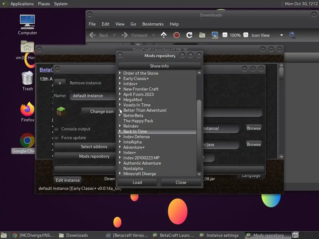Open Icon View dropdown in Downloads
Viewport: 319px width, 239px height.
point(267,35)
